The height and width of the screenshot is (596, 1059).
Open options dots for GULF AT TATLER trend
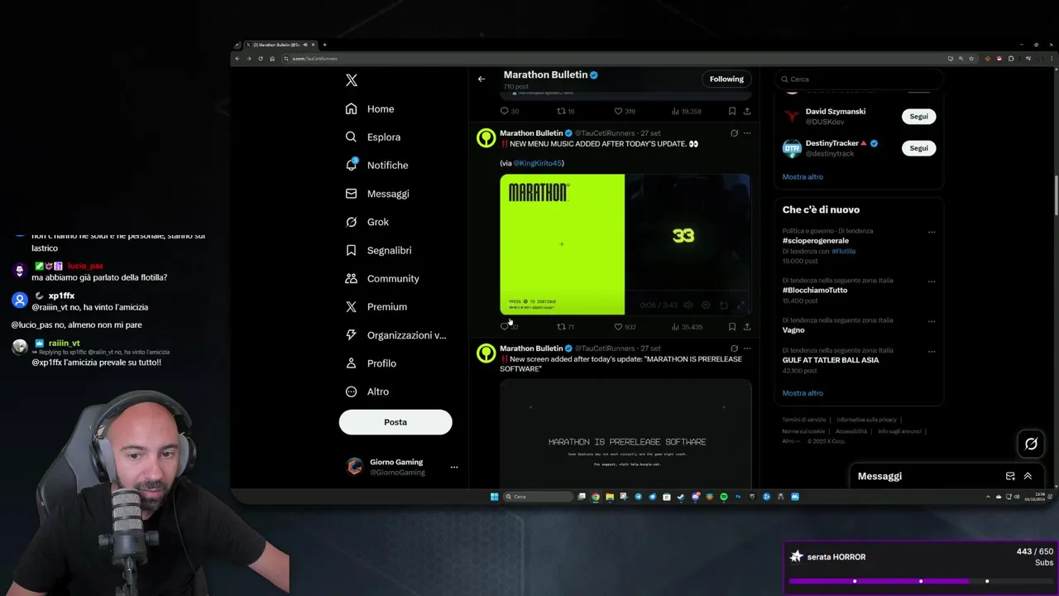click(x=932, y=351)
